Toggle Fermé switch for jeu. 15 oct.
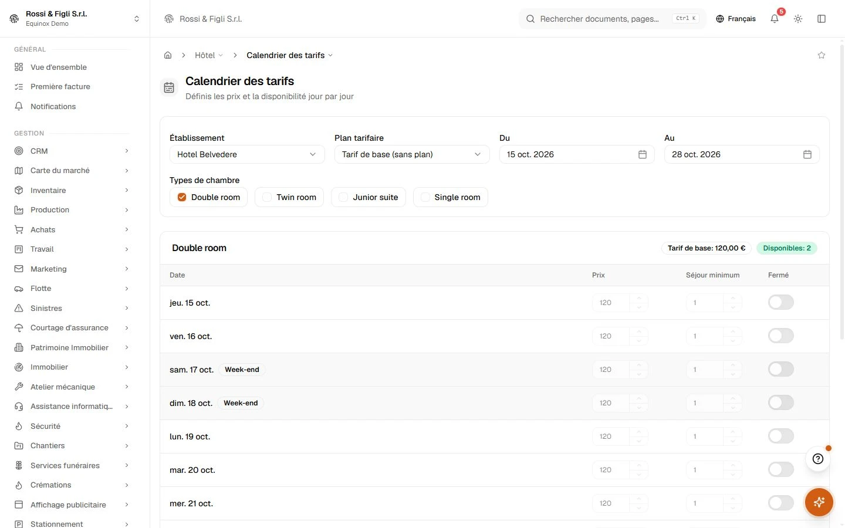The height and width of the screenshot is (528, 845). coord(780,303)
